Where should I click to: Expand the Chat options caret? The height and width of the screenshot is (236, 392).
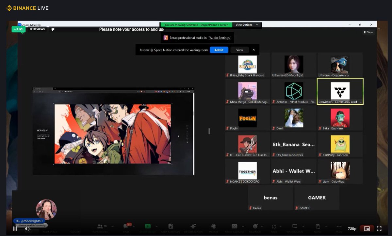[134, 226]
